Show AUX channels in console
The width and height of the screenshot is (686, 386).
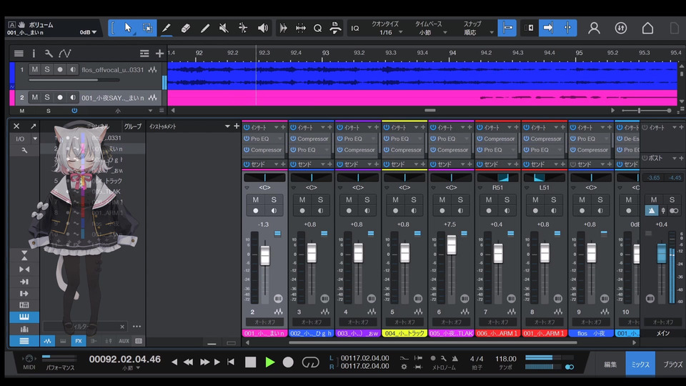click(x=124, y=340)
